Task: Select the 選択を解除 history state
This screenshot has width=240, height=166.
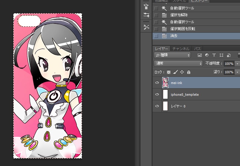Action: (x=196, y=15)
